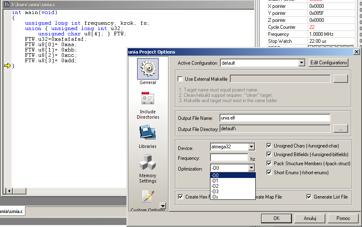This screenshot has height=227, width=362.
Task: Choose -Os from the optimization list
Action: 215,197
